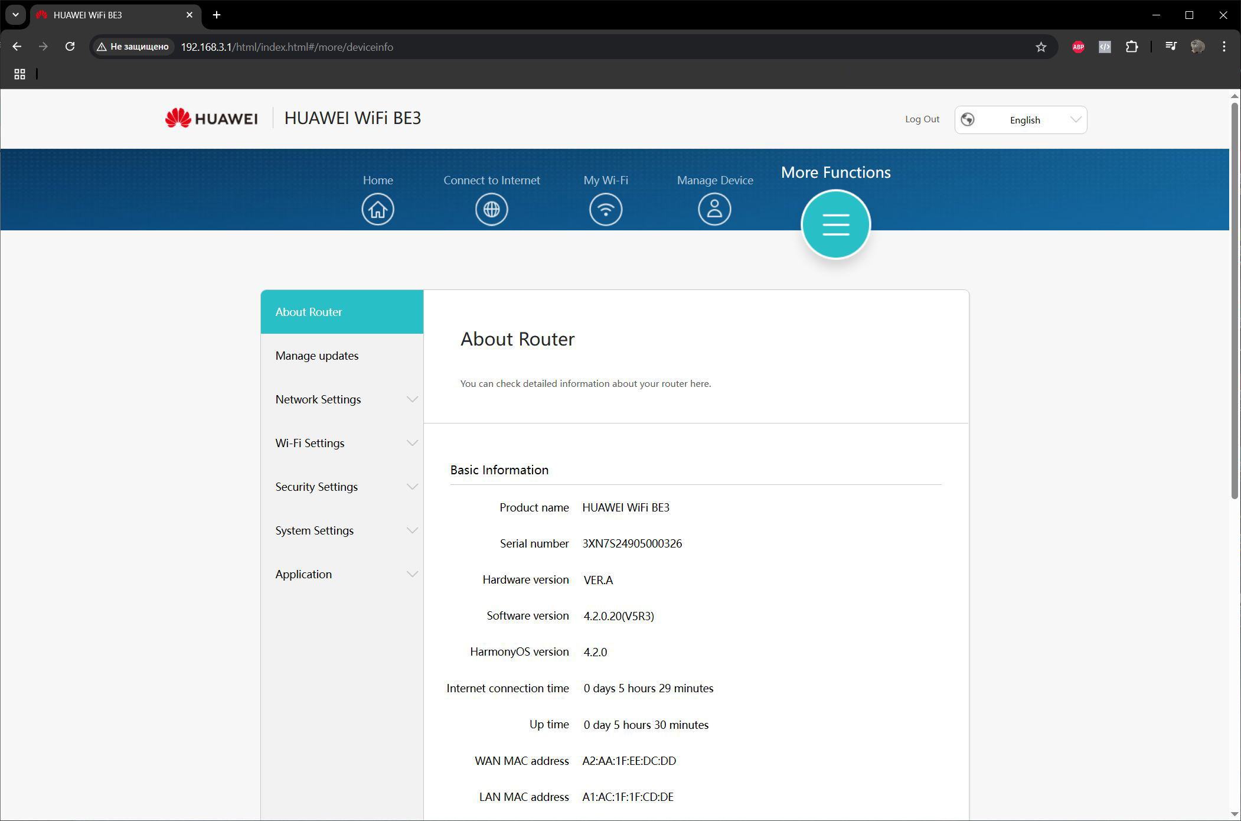The image size is (1241, 821).
Task: Select About Router in sidebar
Action: tap(342, 312)
